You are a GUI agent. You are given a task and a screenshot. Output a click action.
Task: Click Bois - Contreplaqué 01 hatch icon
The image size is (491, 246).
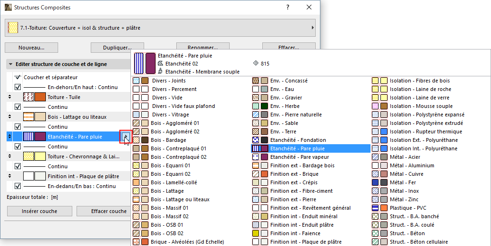[136, 148]
